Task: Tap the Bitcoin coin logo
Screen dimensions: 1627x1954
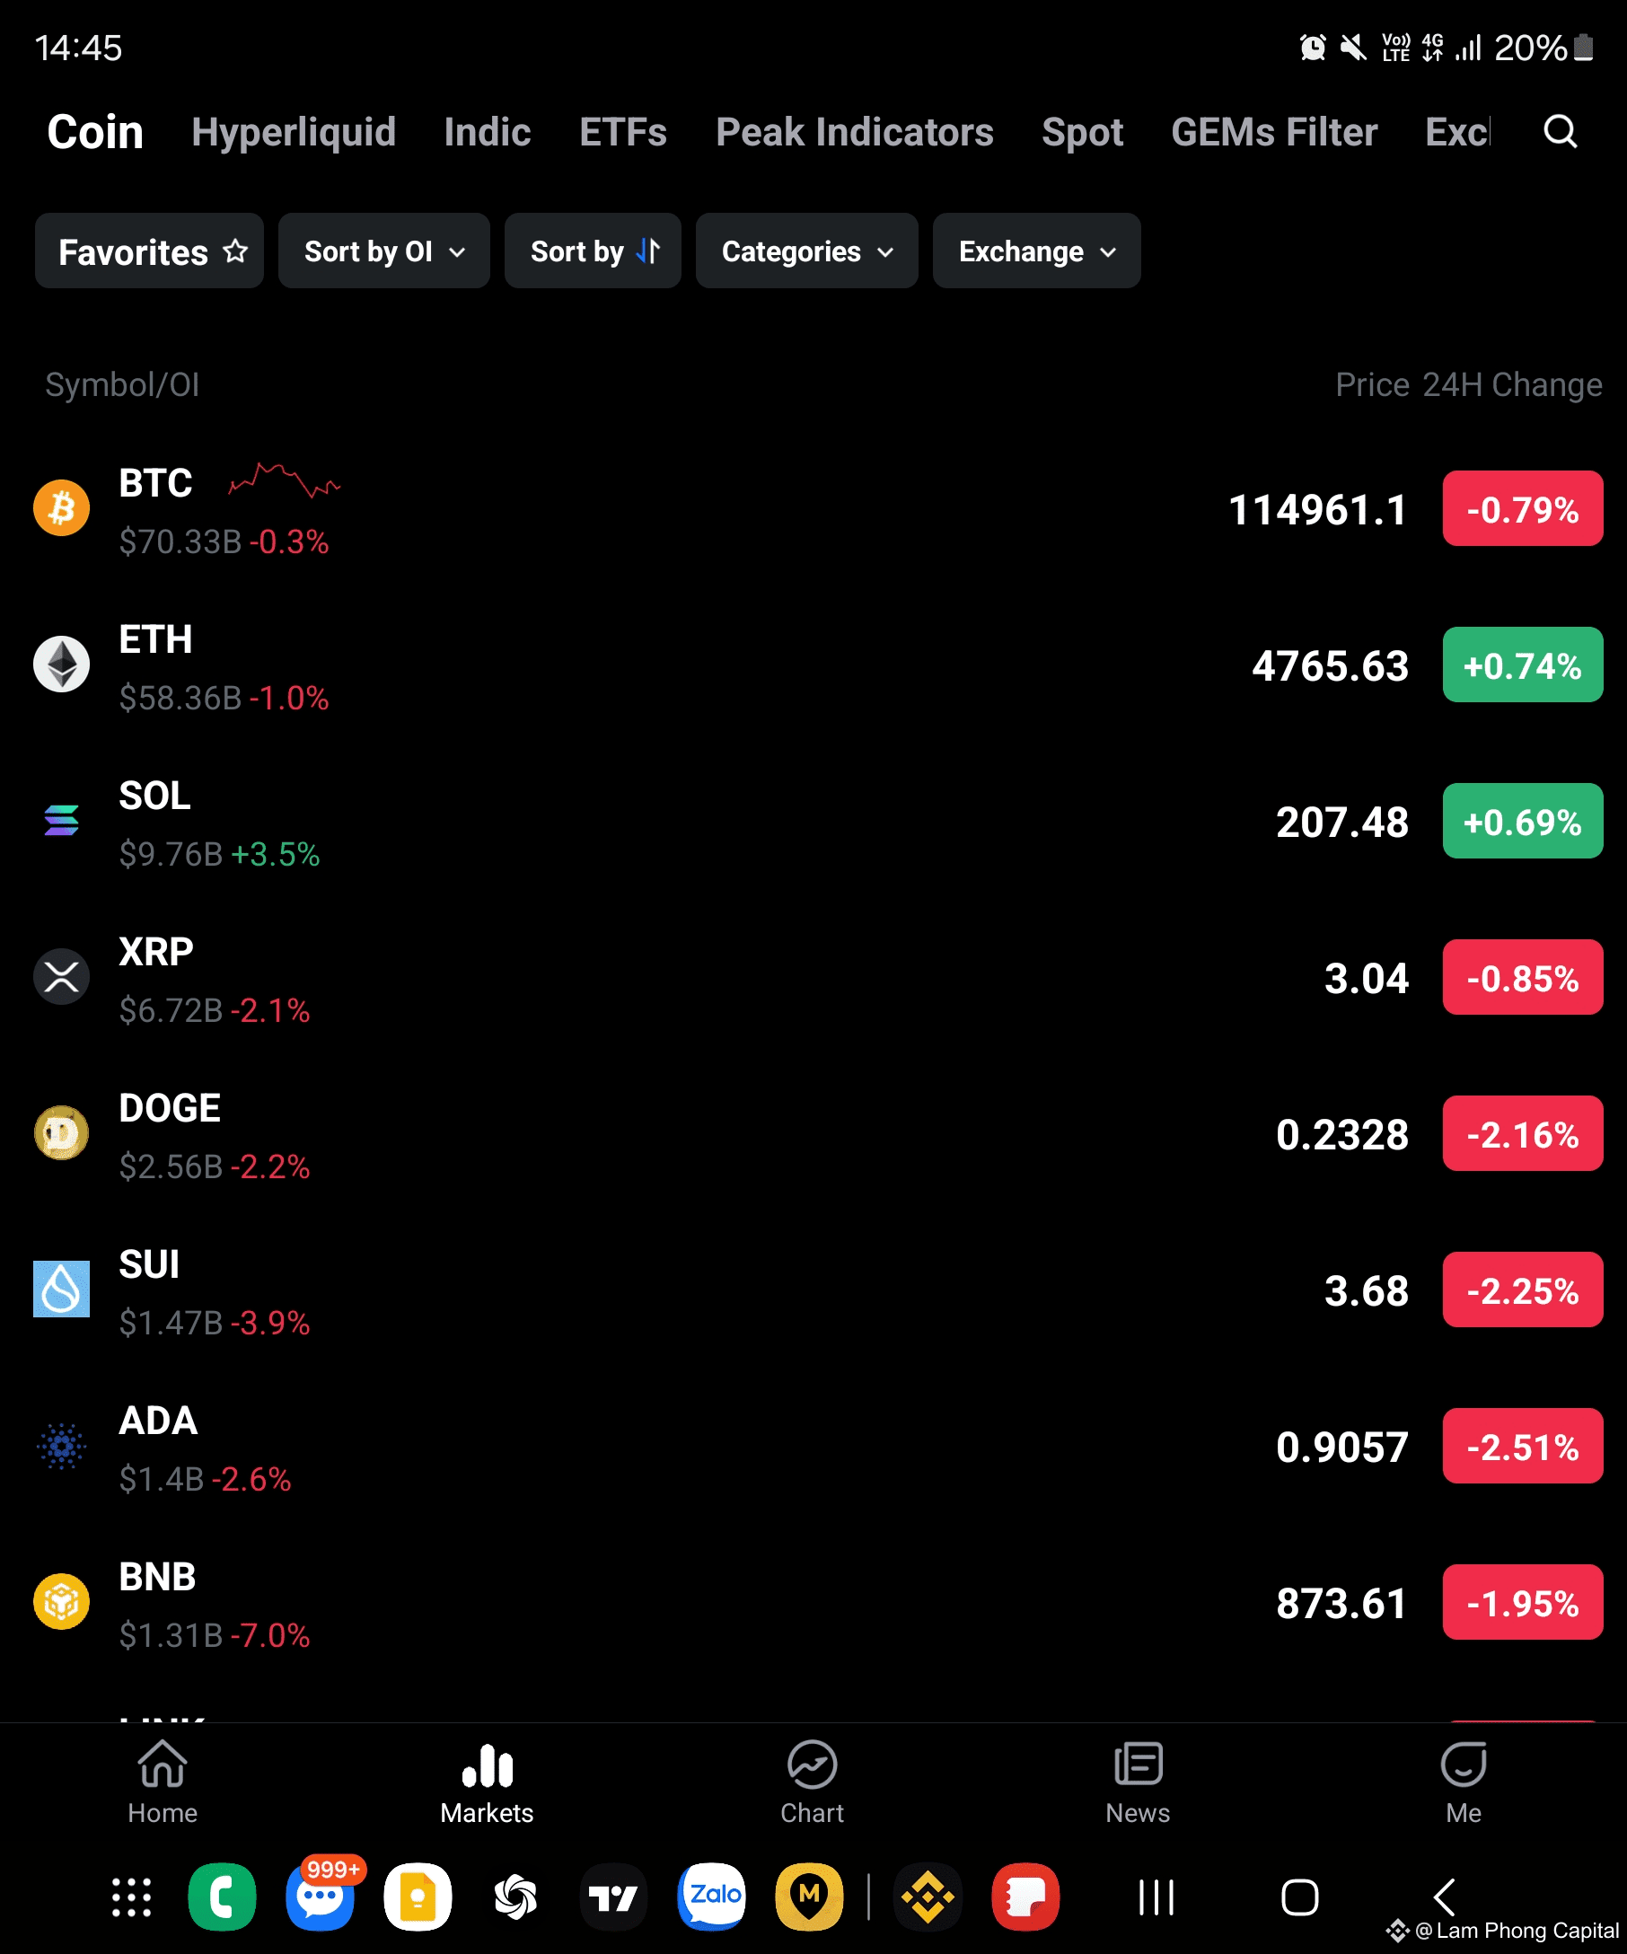Action: (x=61, y=508)
